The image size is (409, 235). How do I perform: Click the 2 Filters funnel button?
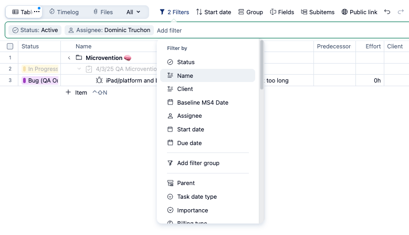click(x=174, y=12)
